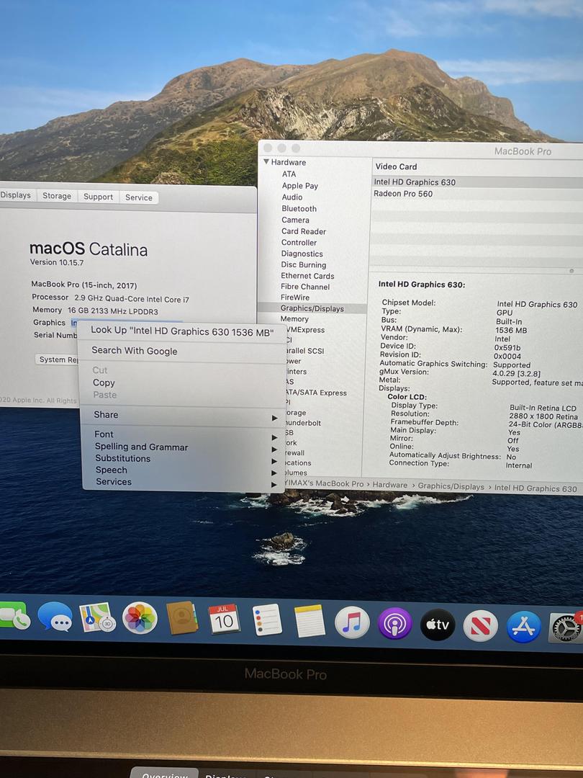Image resolution: width=583 pixels, height=778 pixels.
Task: Switch to the Storage tab
Action: pos(57,196)
